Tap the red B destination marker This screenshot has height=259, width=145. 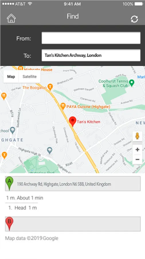point(9,224)
